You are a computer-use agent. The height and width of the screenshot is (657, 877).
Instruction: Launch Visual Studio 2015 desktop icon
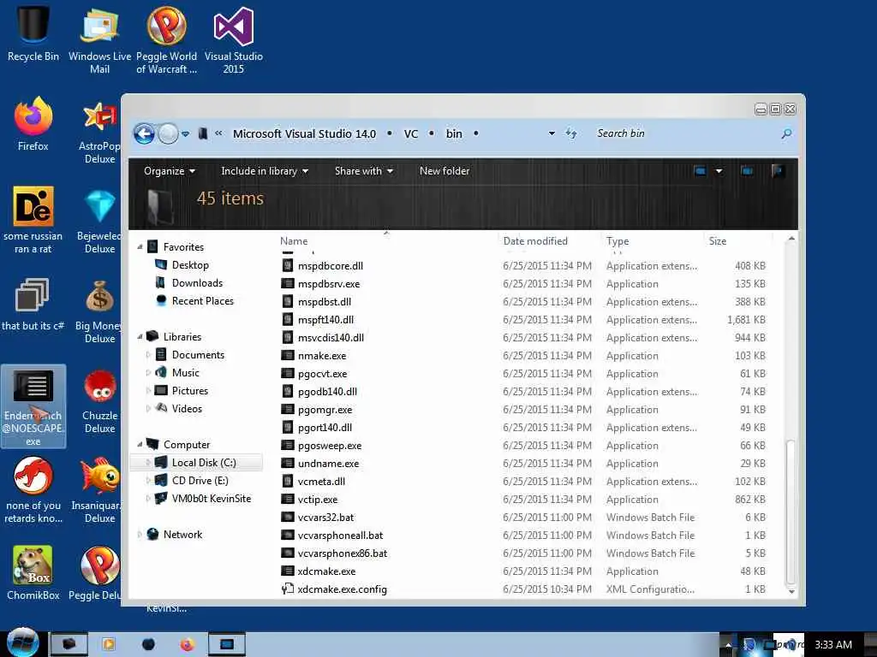[x=233, y=40]
